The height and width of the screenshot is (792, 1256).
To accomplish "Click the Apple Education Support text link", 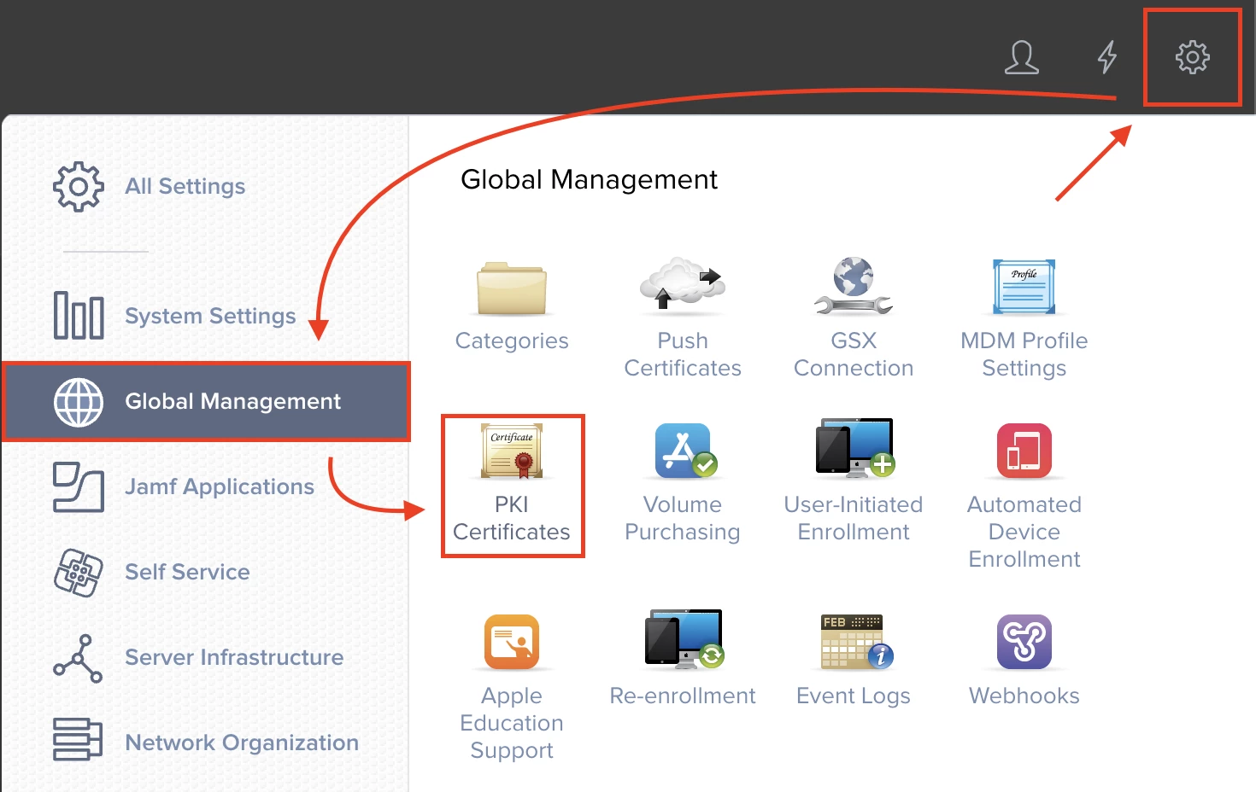I will pyautogui.click(x=512, y=723).
